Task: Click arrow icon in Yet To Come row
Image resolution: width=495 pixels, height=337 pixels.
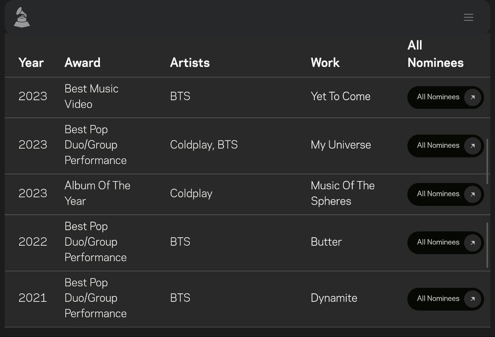Action: [x=473, y=97]
